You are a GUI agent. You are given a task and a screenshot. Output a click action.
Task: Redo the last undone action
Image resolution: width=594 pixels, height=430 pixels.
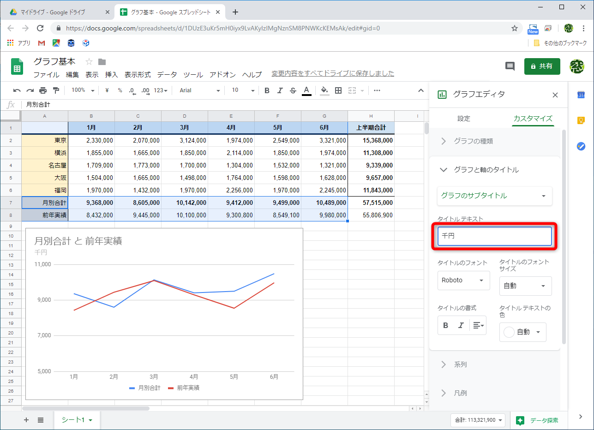30,90
